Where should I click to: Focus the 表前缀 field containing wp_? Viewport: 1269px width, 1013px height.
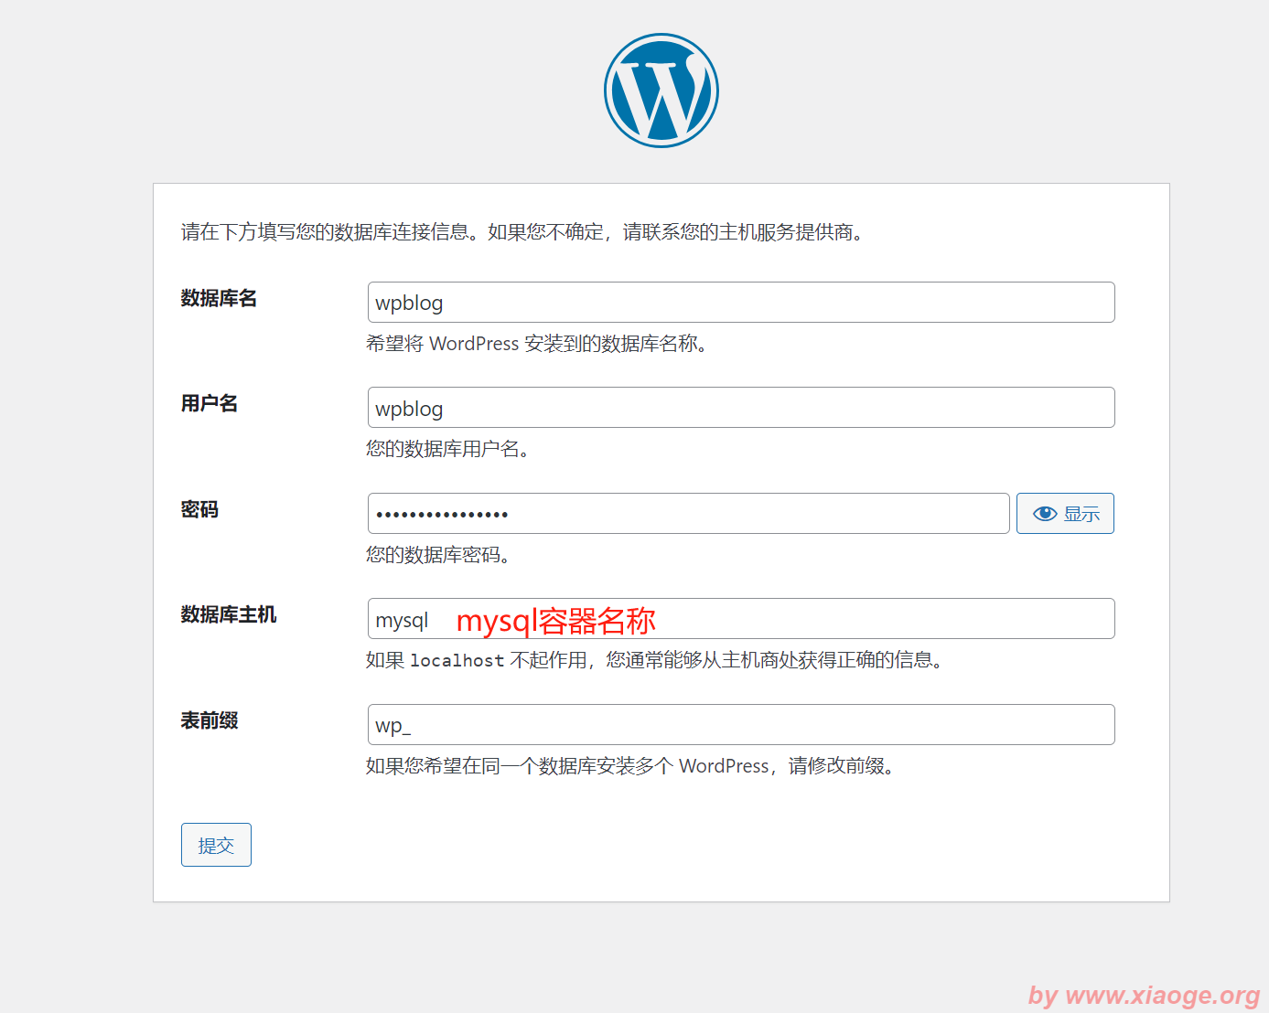pyautogui.click(x=740, y=725)
